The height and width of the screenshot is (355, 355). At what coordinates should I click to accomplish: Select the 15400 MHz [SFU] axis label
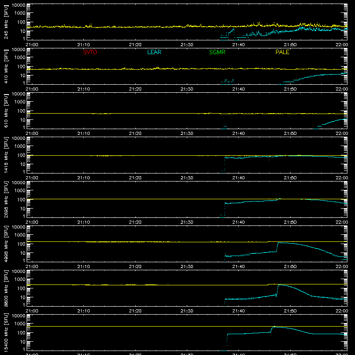[x=6, y=332]
